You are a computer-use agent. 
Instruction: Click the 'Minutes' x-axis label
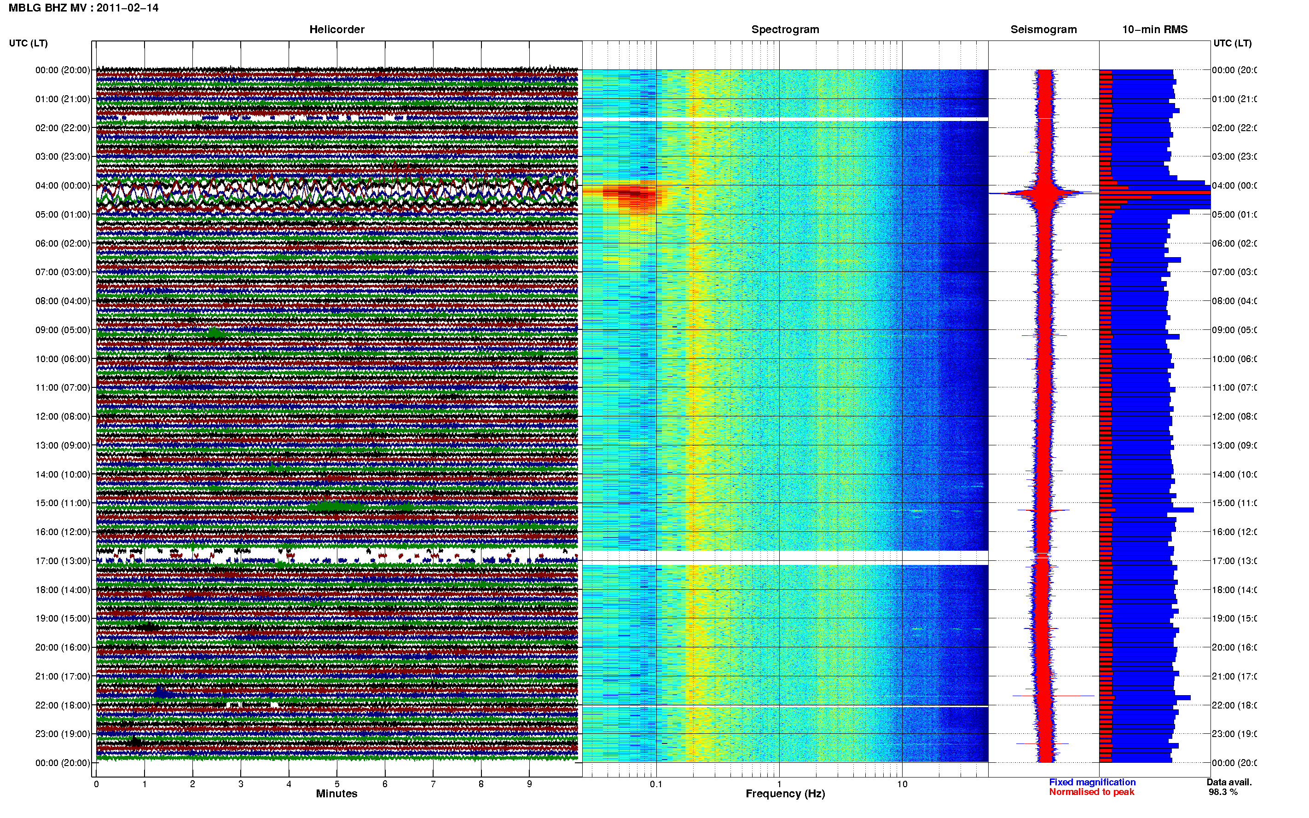click(336, 794)
